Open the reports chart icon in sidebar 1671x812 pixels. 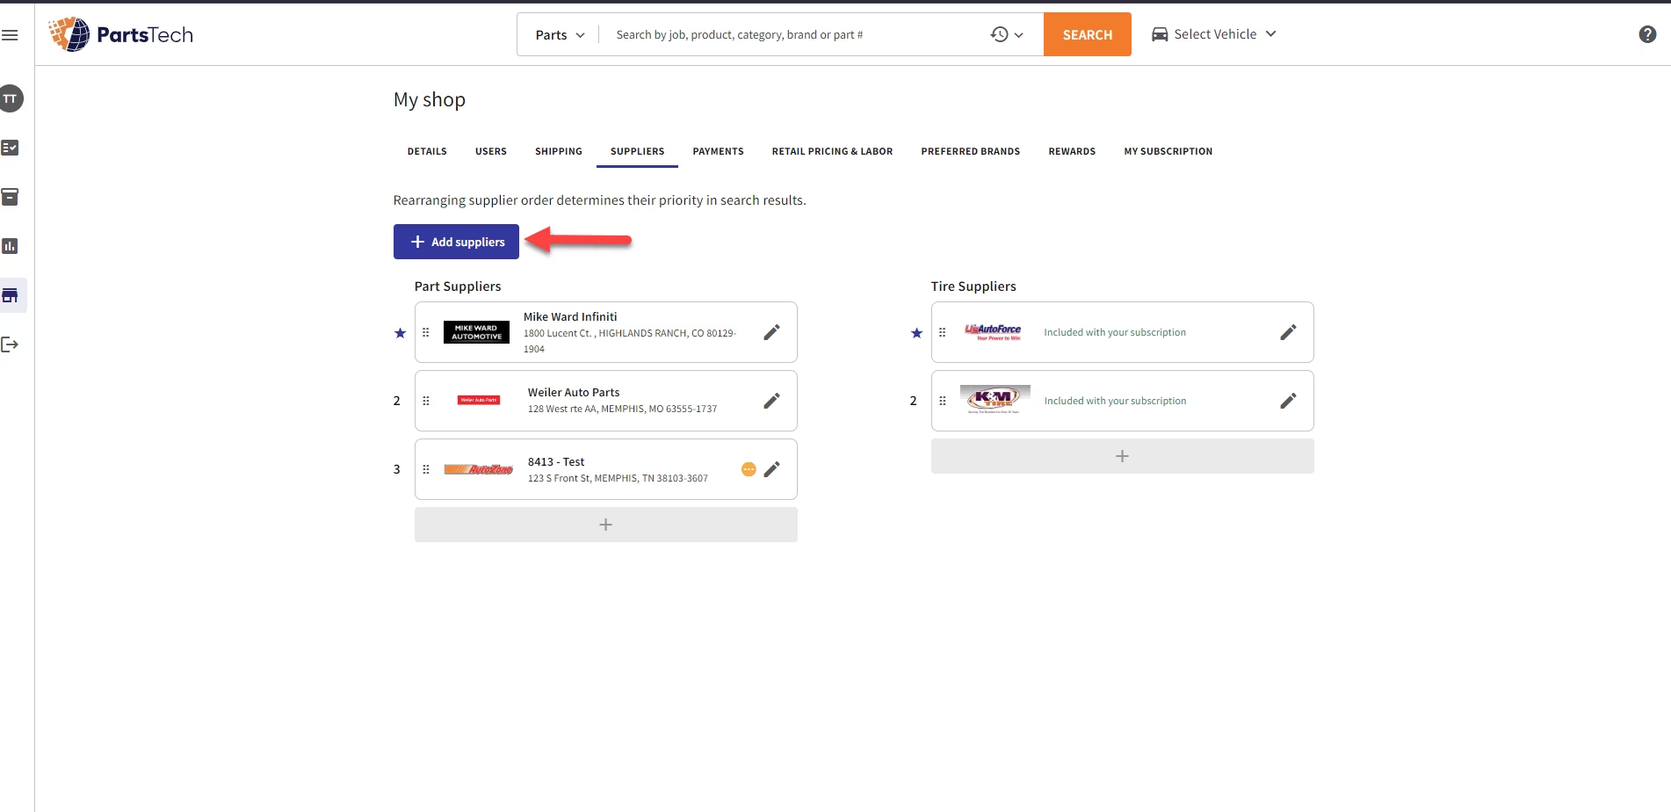click(11, 246)
